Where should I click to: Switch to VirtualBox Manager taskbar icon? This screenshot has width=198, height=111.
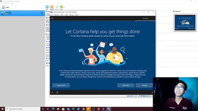point(104,109)
